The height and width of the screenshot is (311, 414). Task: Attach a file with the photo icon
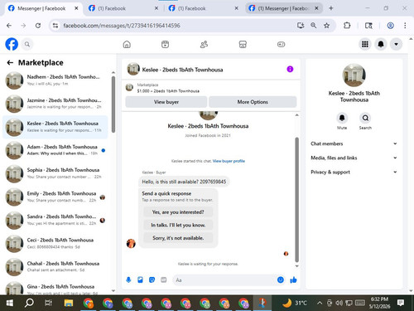[x=140, y=280]
